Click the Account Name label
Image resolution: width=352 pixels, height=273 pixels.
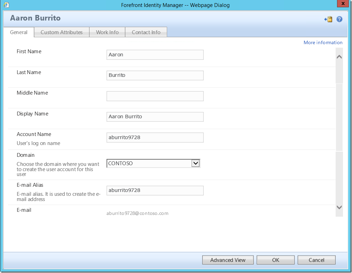(34, 134)
